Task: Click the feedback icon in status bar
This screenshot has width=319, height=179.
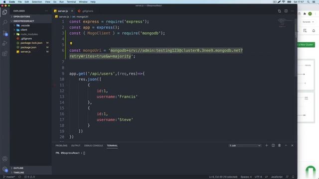Action: coord(287,177)
